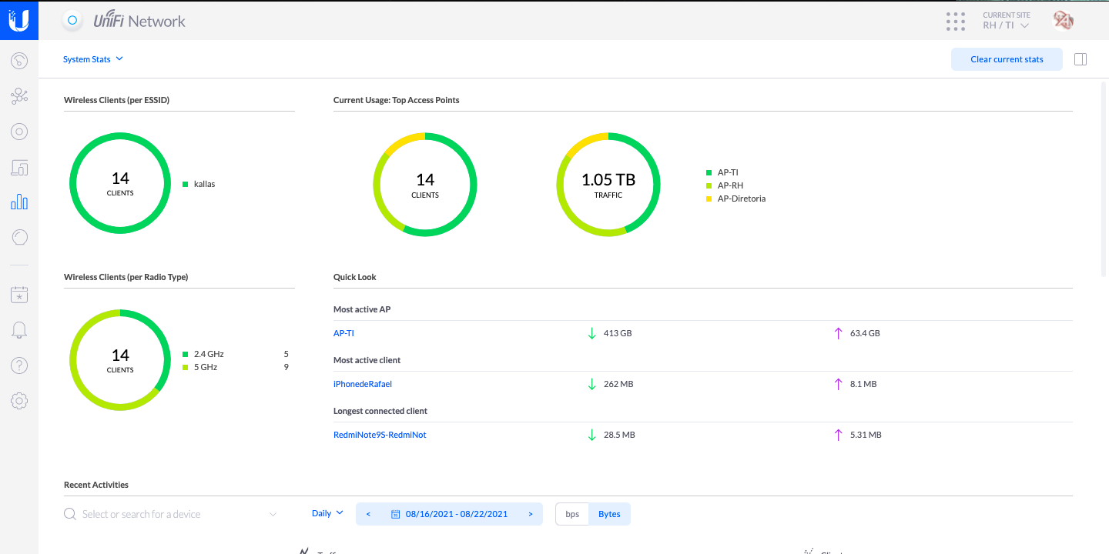Open the application grid switcher
This screenshot has width=1109, height=554.
click(x=956, y=21)
